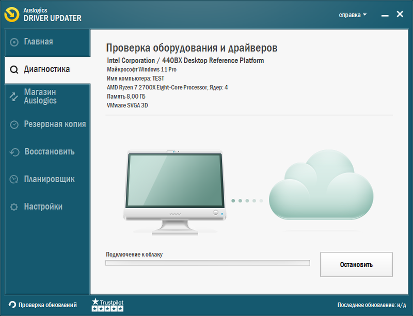
Task: Click the Подключение к облаку status label
Action: click(x=134, y=255)
